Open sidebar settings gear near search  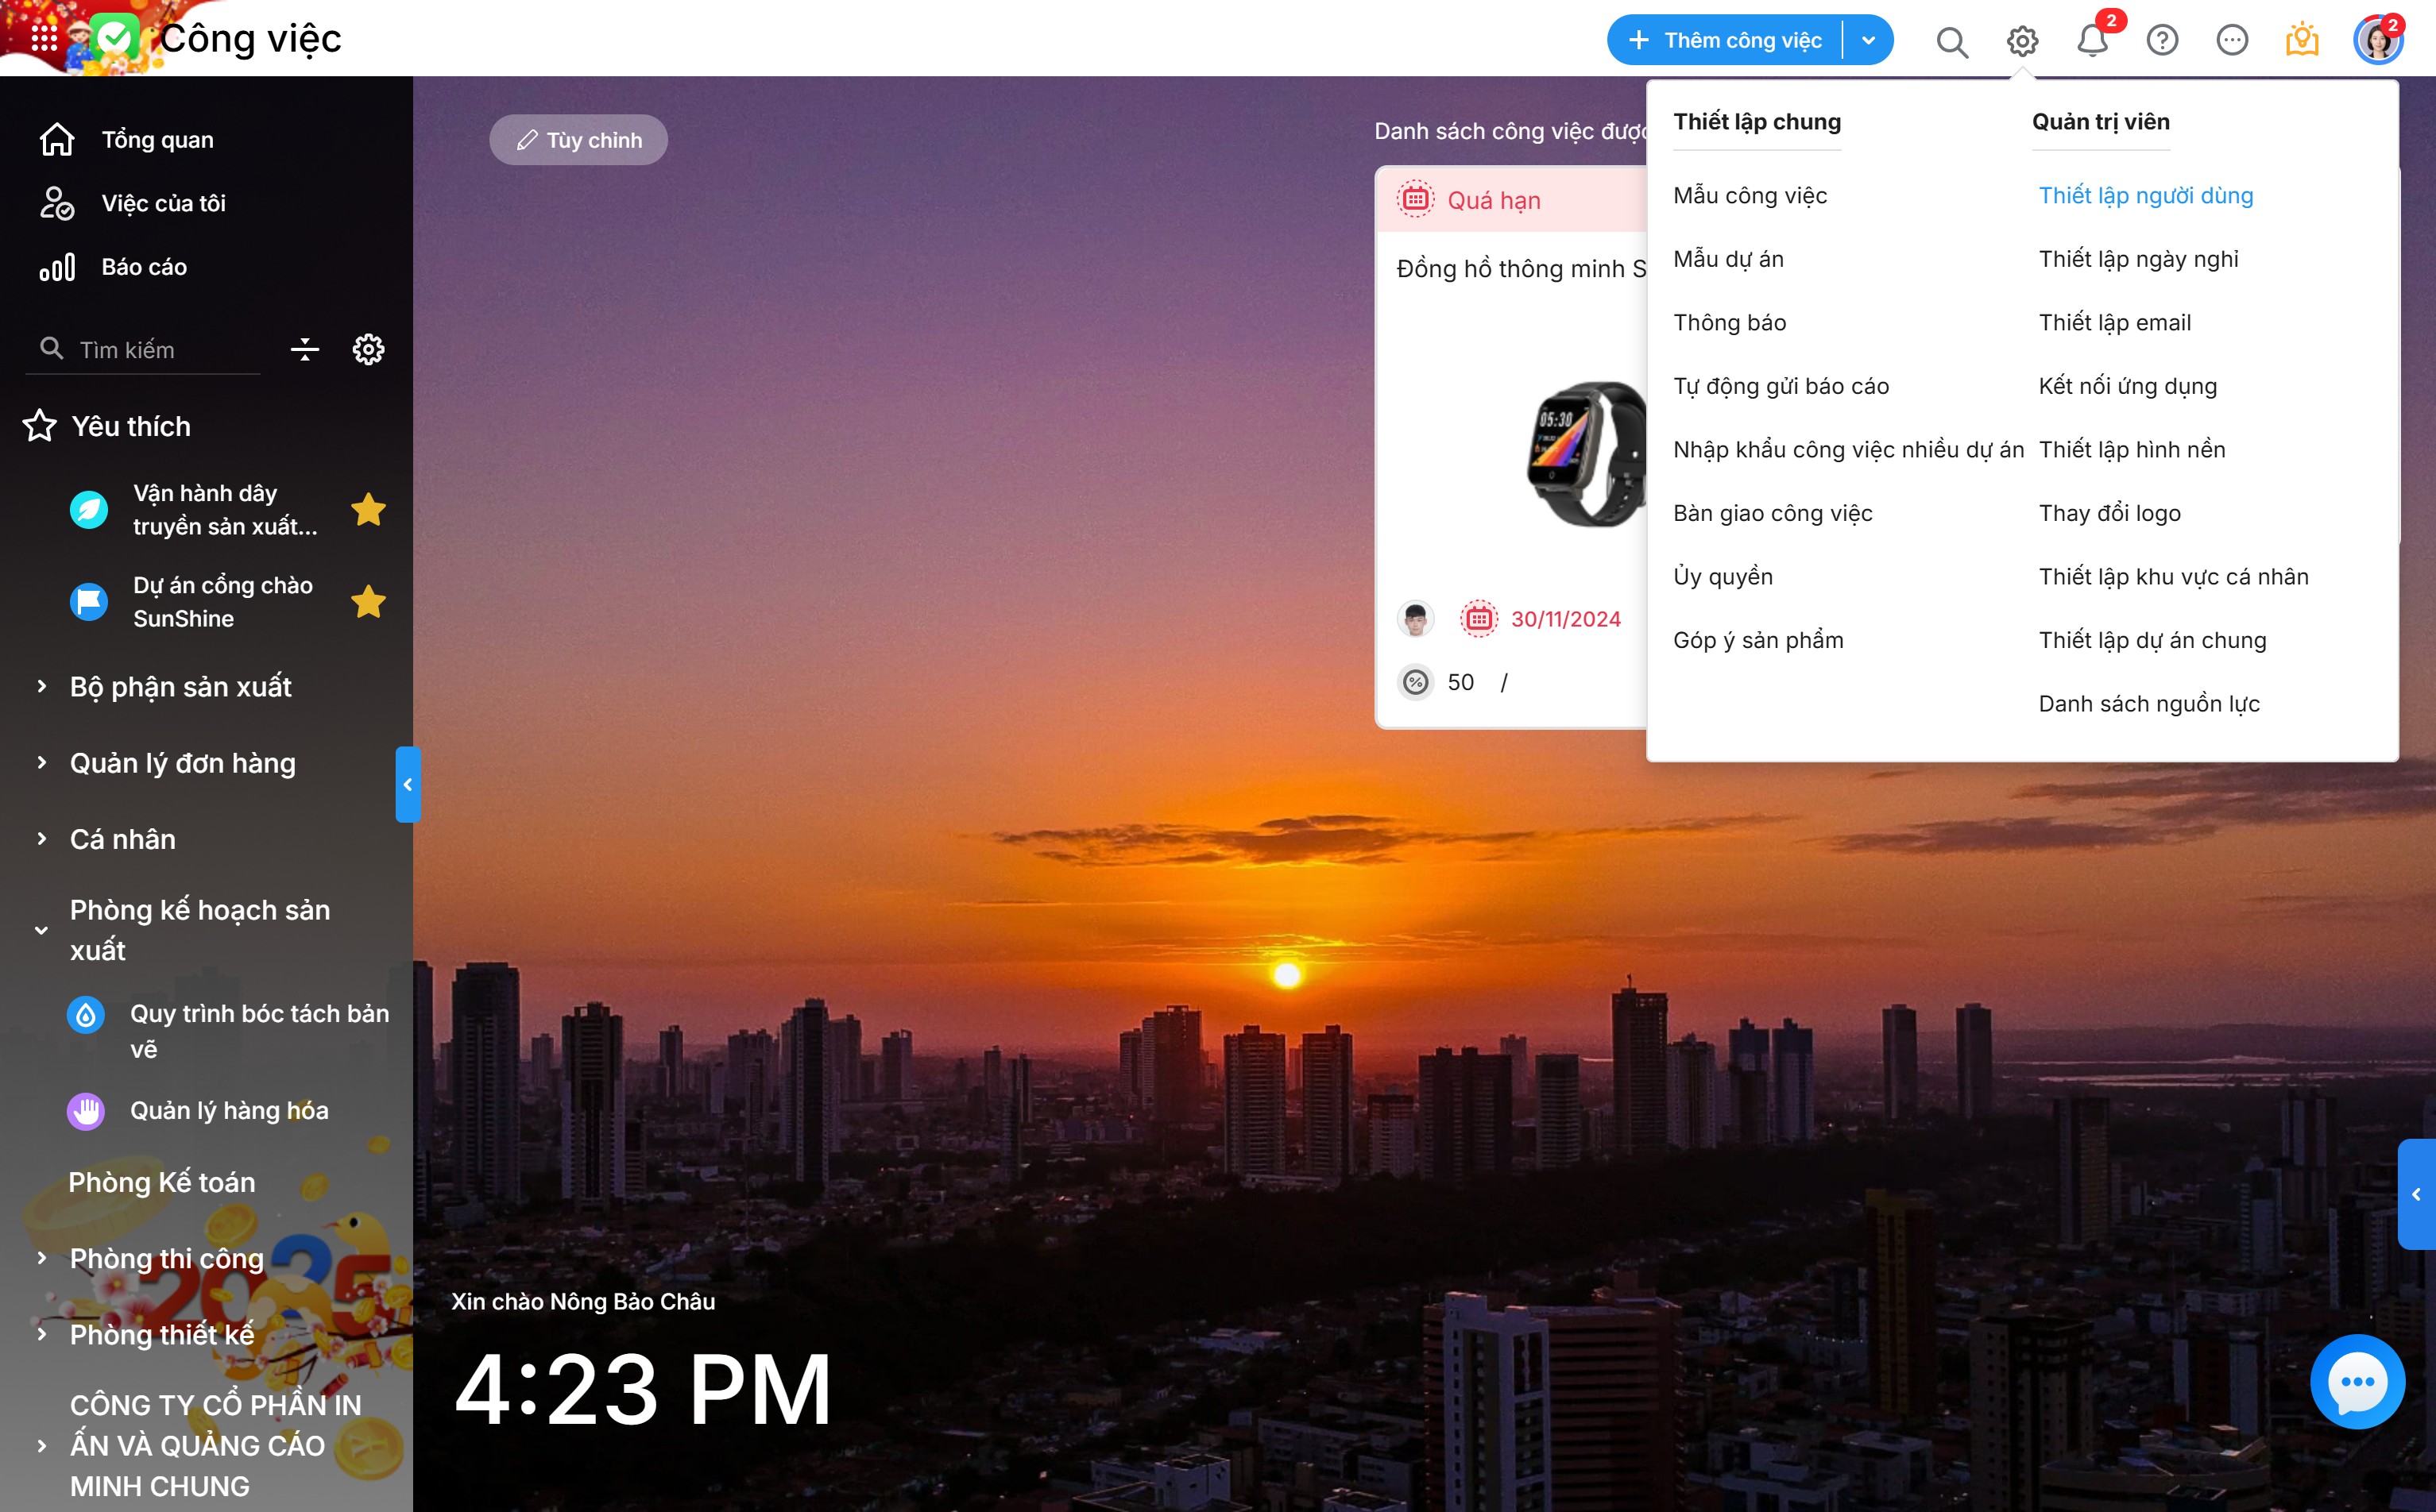(x=368, y=349)
